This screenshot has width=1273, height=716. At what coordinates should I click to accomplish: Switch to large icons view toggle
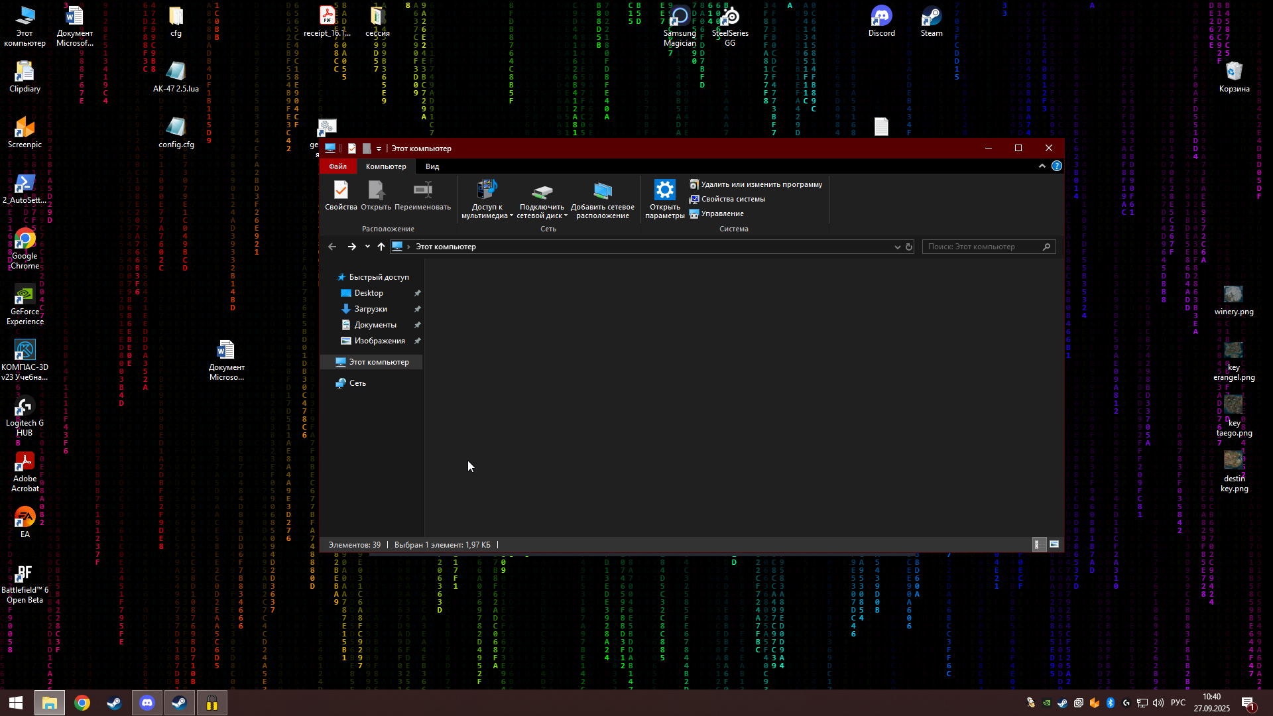1054,544
